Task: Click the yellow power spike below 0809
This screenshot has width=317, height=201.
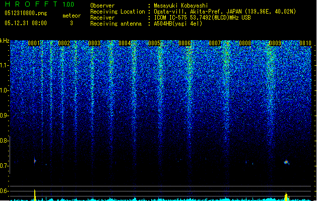Action: point(286,197)
